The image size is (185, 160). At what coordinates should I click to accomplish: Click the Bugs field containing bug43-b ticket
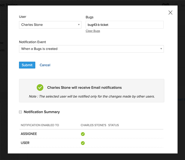124,25
